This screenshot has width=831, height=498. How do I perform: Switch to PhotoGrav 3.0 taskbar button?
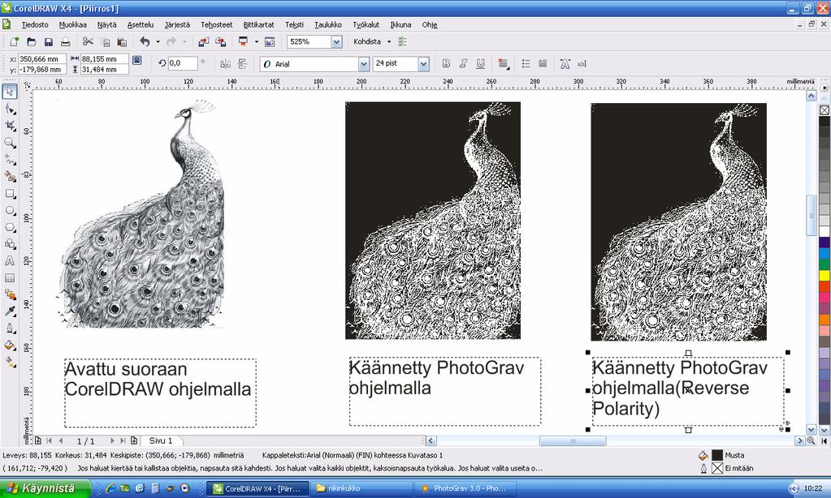tap(465, 488)
